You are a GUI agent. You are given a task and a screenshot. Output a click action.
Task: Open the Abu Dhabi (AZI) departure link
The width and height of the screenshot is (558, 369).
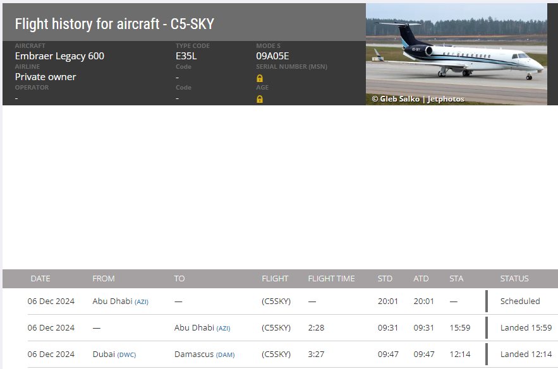pyautogui.click(x=120, y=301)
